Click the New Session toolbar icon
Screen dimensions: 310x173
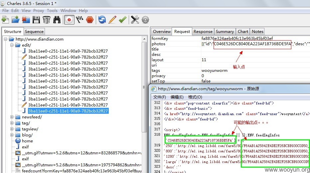[5, 20]
